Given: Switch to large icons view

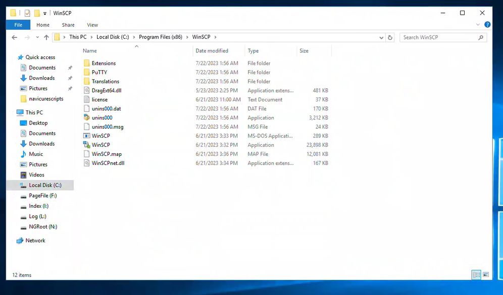Looking at the screenshot, I should pyautogui.click(x=485, y=275).
